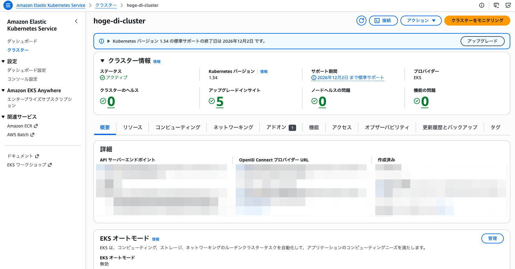Click 情報 link next to クラスター情報
515x269 pixels.
pos(157,62)
